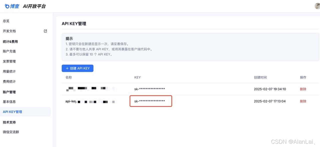Click 删除 for the api-key row

pos(303,101)
